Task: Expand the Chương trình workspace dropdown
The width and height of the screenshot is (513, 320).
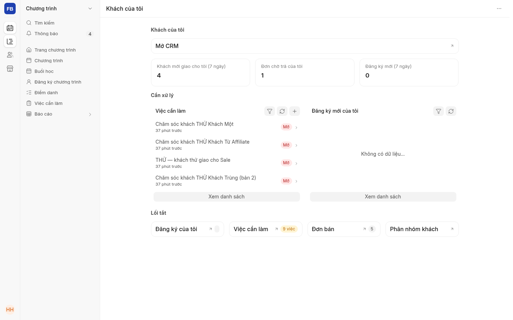Action: coord(90,9)
